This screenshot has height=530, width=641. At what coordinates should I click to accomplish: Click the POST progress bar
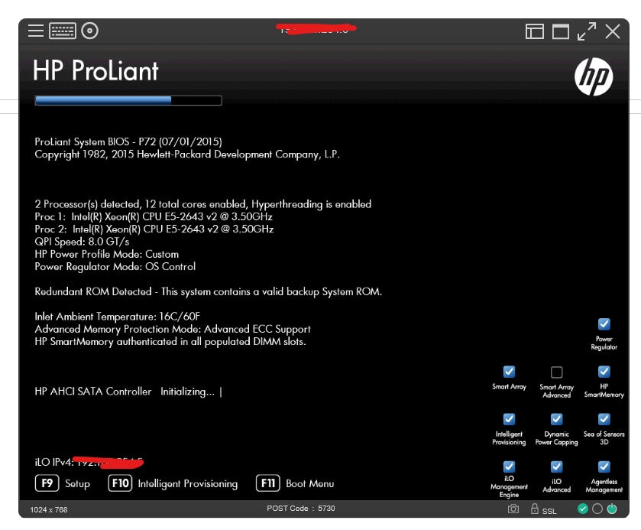pyautogui.click(x=128, y=101)
